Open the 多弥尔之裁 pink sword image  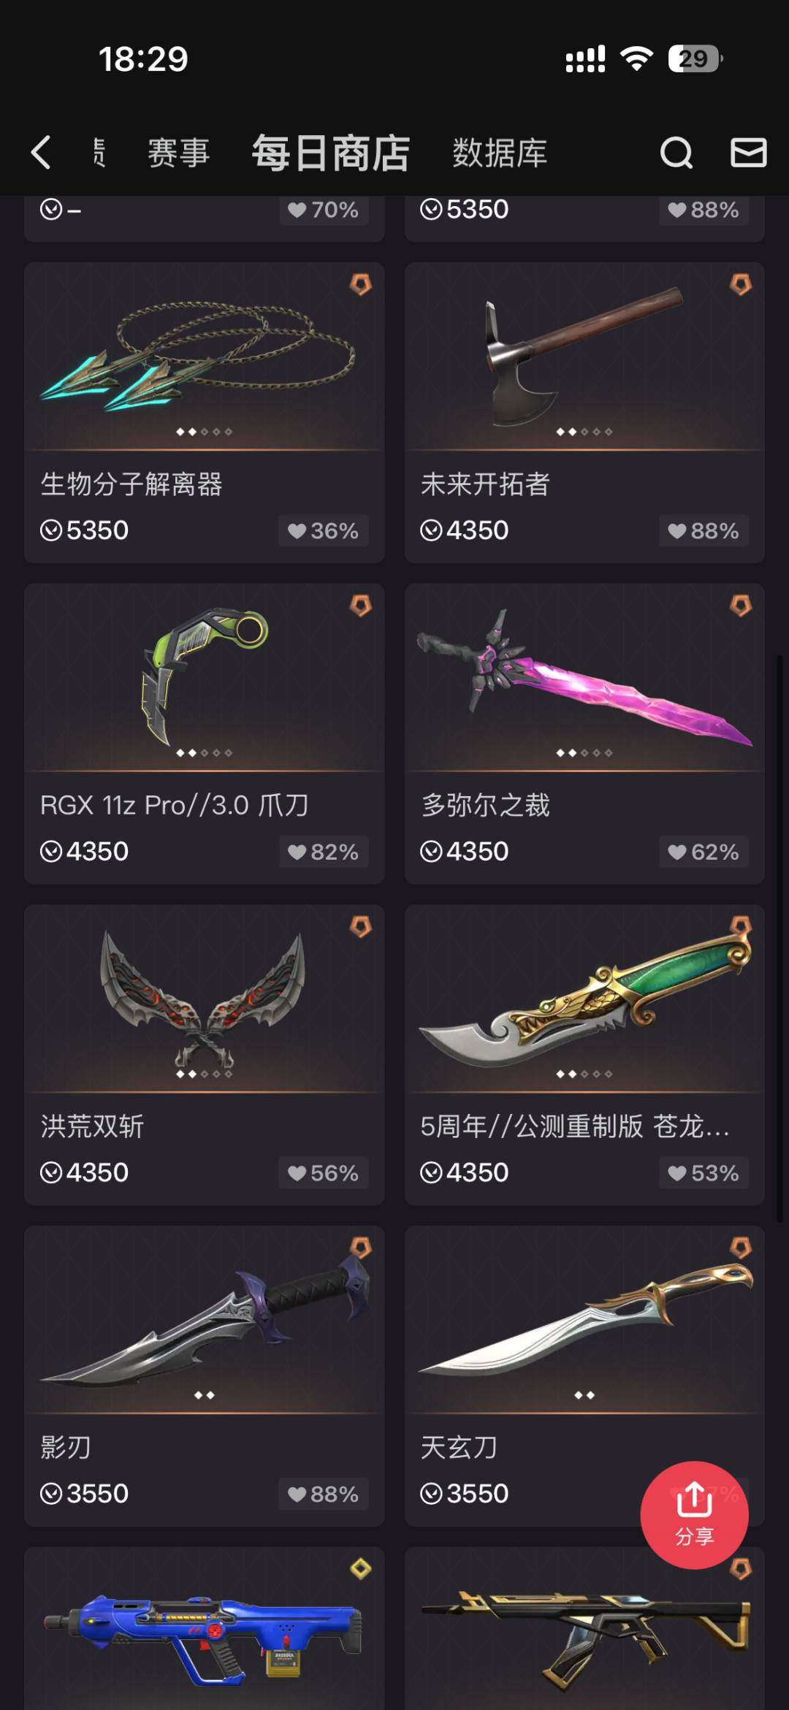pos(584,678)
